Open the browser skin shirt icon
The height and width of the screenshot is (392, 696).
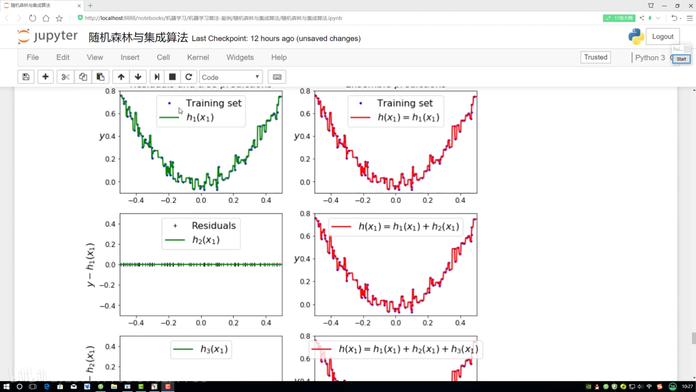pos(651,5)
